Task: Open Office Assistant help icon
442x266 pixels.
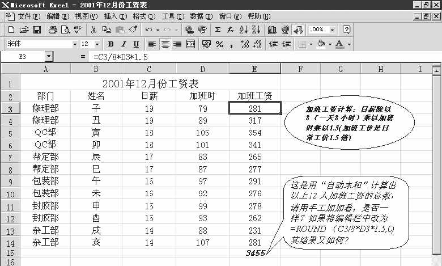Action: [346, 29]
